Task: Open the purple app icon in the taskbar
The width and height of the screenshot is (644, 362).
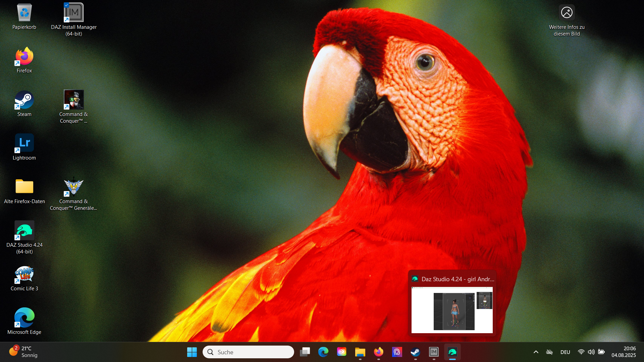Action: click(x=397, y=352)
